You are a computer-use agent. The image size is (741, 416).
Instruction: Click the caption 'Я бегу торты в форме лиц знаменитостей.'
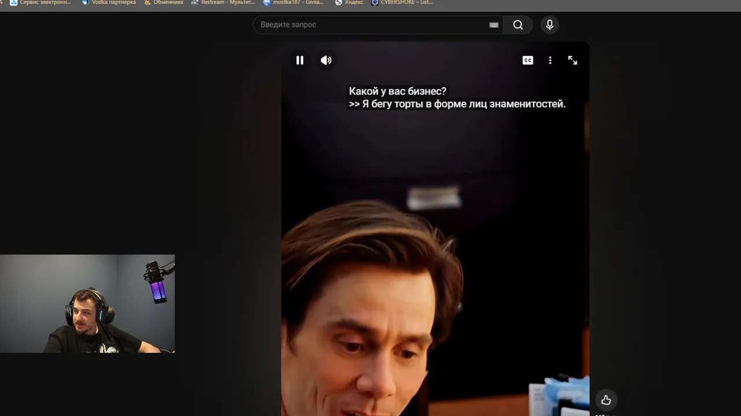pyautogui.click(x=464, y=104)
